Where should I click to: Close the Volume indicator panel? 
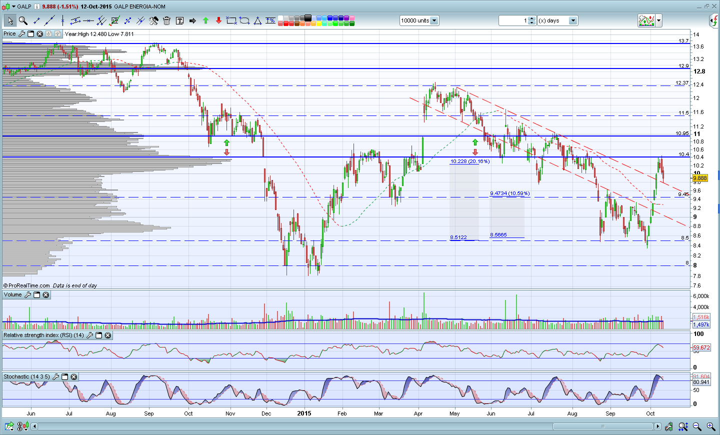point(45,294)
